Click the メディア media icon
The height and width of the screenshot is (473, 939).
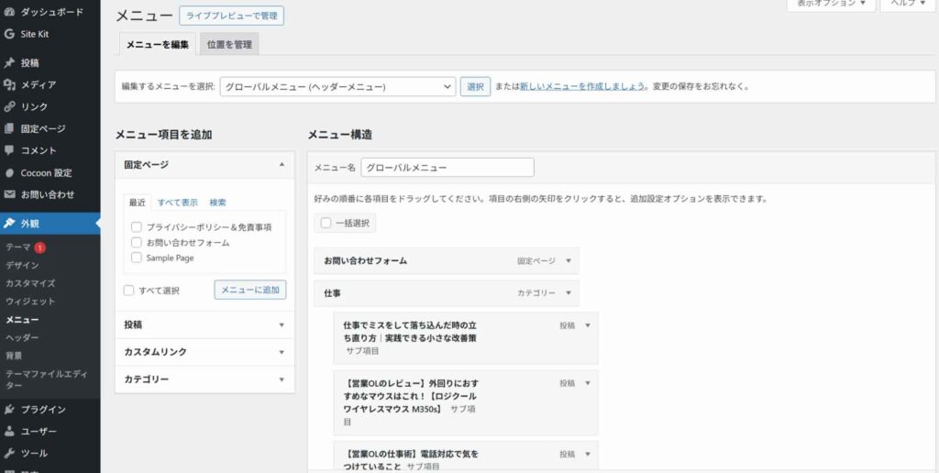coord(9,85)
